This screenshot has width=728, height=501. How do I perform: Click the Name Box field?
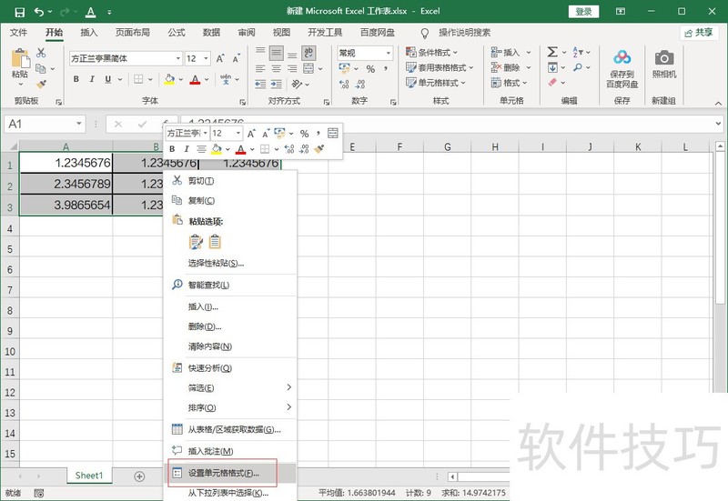tap(40, 124)
